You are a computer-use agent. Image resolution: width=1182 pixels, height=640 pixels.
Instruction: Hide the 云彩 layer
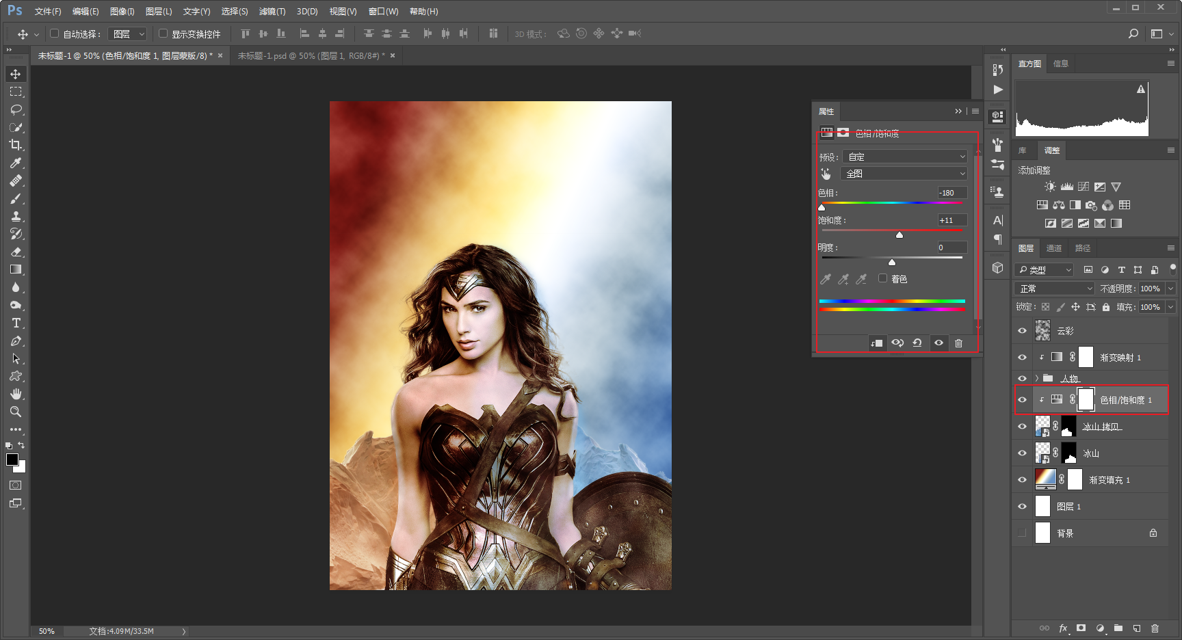point(1023,331)
